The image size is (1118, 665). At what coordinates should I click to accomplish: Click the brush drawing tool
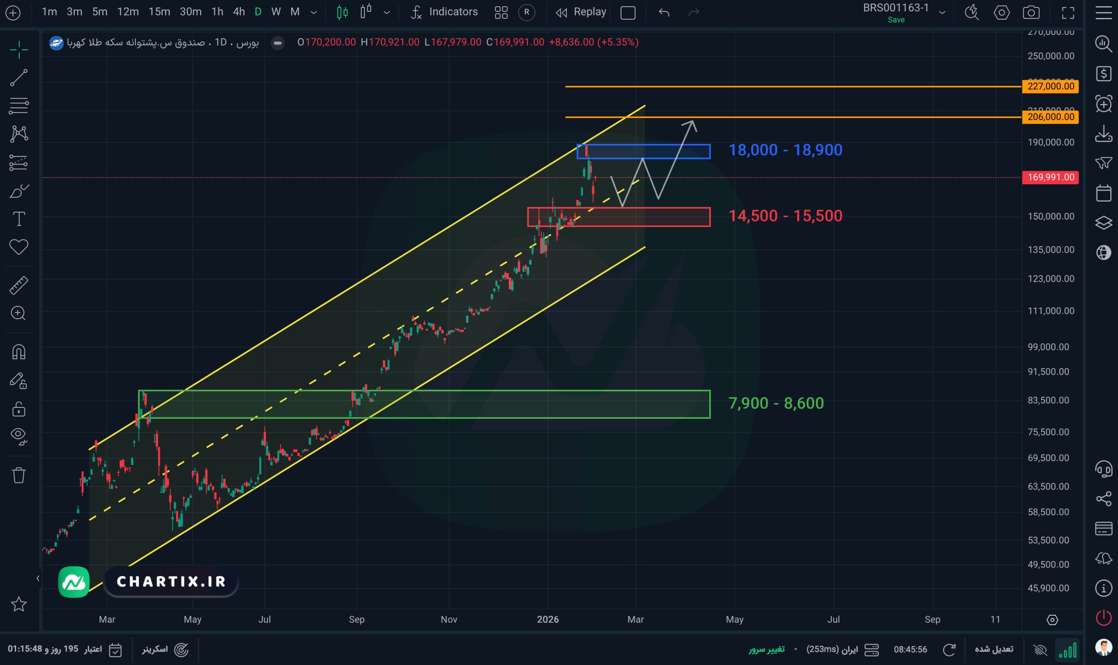tap(18, 191)
